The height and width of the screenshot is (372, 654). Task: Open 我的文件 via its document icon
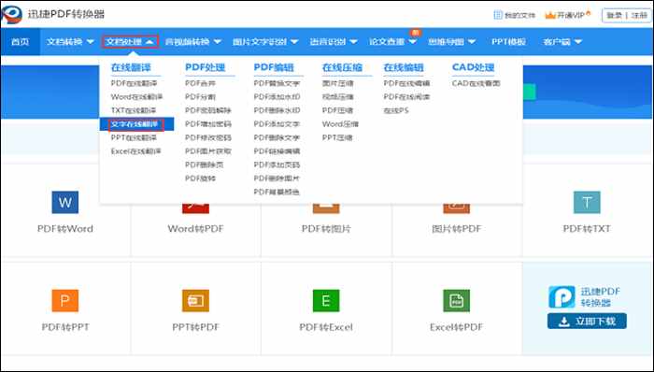[x=498, y=15]
